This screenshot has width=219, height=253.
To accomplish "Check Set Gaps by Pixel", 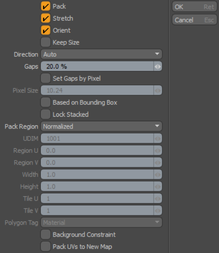I will [x=45, y=78].
